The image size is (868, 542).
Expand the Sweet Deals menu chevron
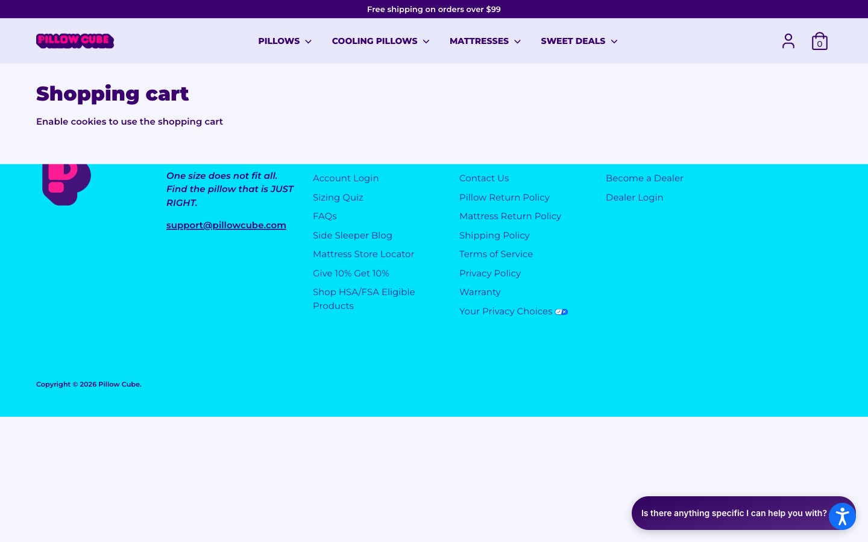pyautogui.click(x=614, y=42)
